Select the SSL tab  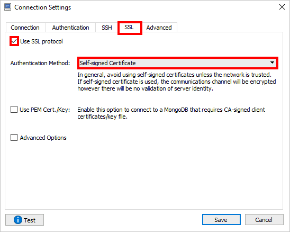pos(130,27)
